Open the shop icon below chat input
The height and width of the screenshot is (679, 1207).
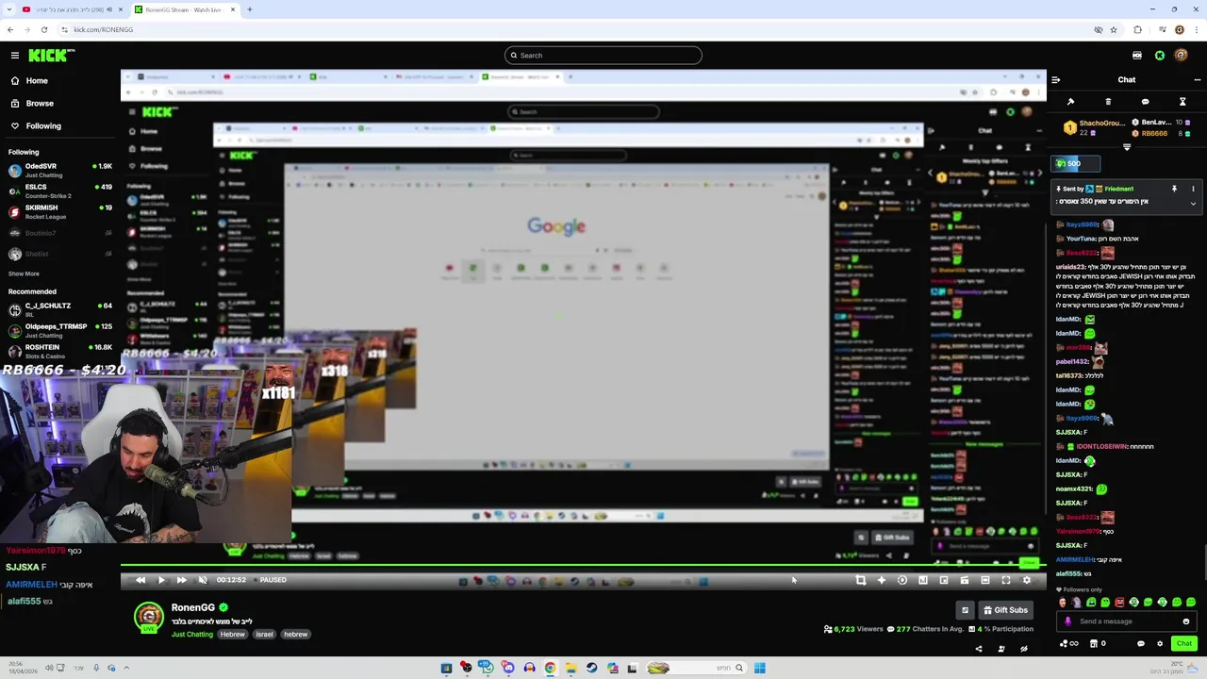[1094, 644]
